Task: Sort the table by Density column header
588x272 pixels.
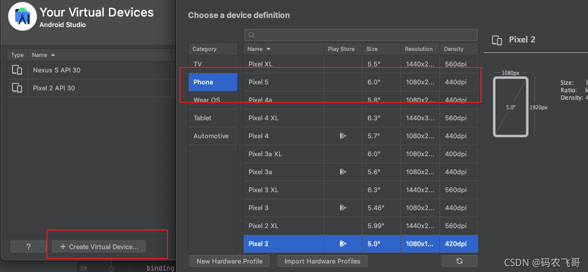Action: tap(453, 49)
